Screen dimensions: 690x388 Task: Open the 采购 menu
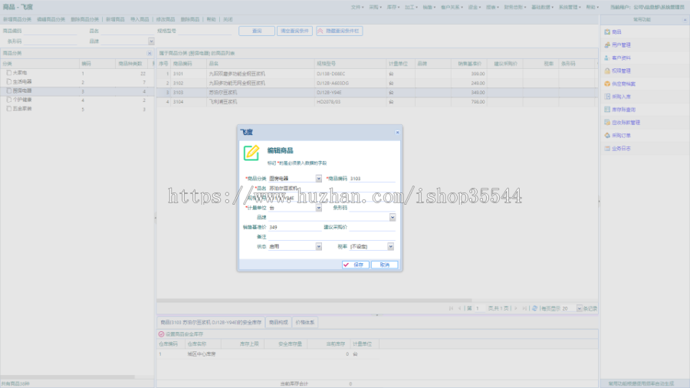click(375, 7)
